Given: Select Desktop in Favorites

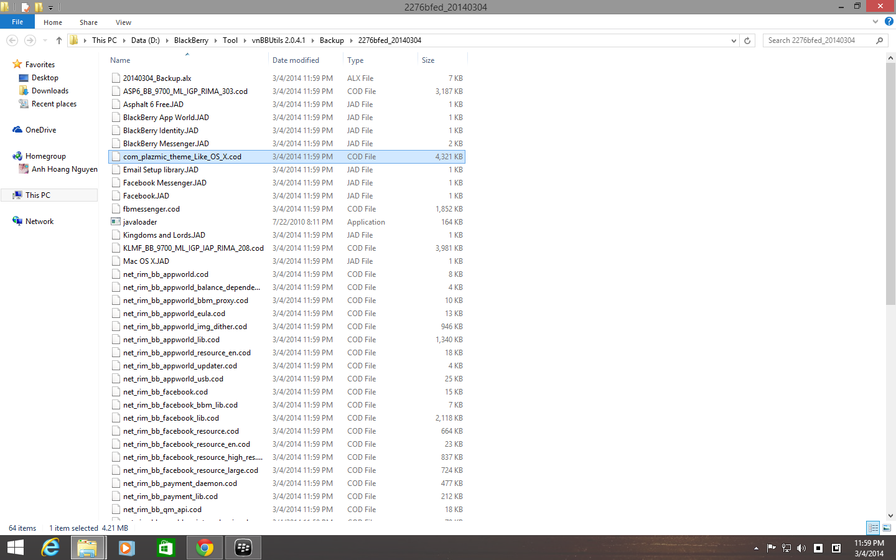Looking at the screenshot, I should (x=45, y=78).
